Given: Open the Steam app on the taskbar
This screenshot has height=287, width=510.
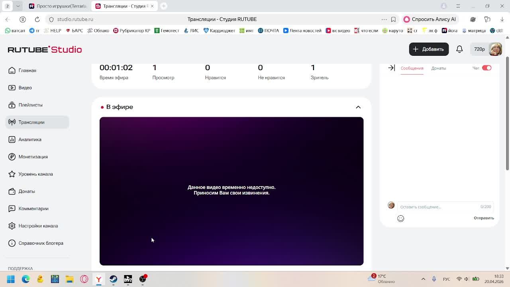Looking at the screenshot, I should (x=113, y=279).
